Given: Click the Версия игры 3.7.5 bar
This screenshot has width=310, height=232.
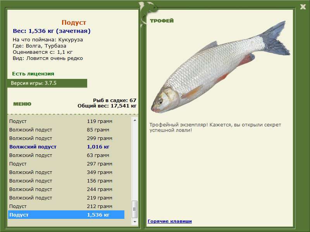Looking at the screenshot, I should tap(47, 83).
